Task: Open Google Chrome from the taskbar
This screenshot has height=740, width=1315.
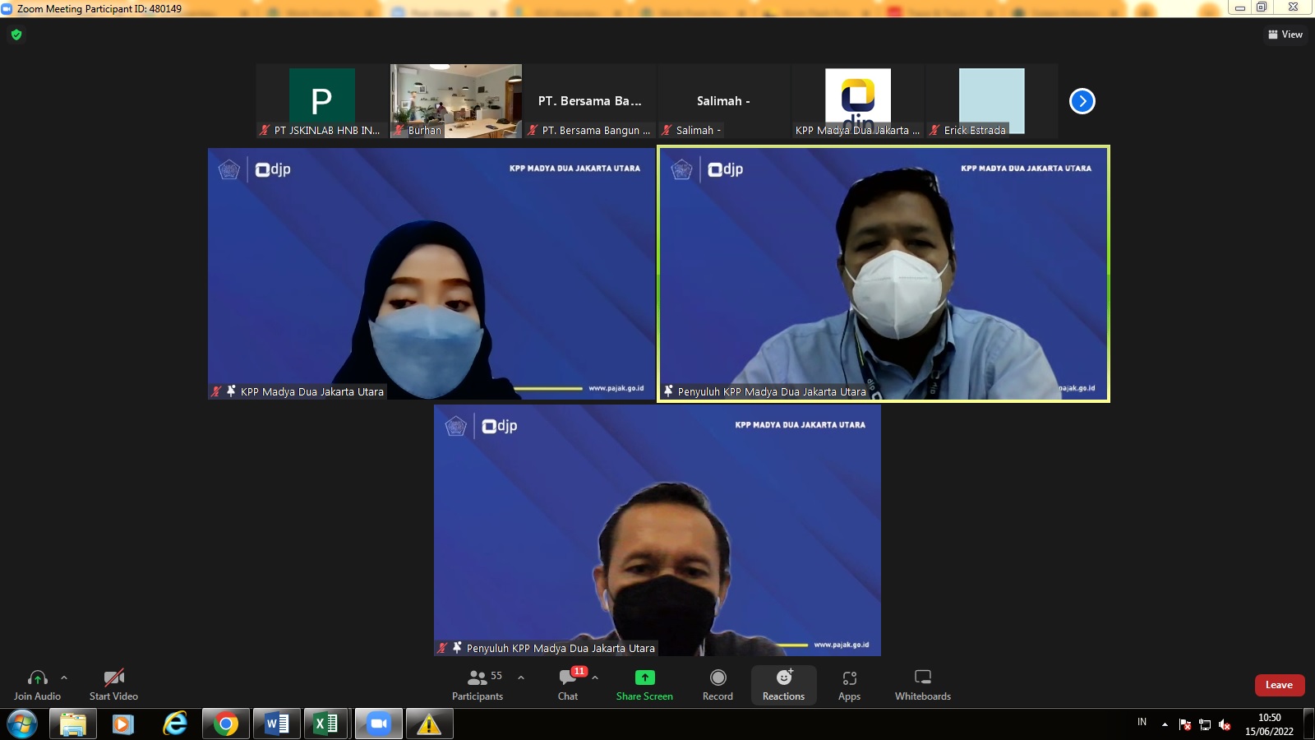Action: click(226, 724)
